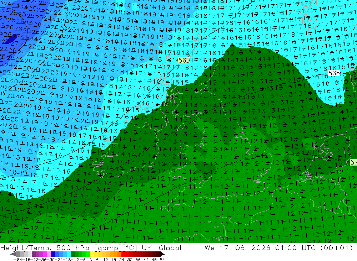The width and height of the screenshot is (357, 261).
Task: Pick the bright red swatch at 24
Action: 123,254
